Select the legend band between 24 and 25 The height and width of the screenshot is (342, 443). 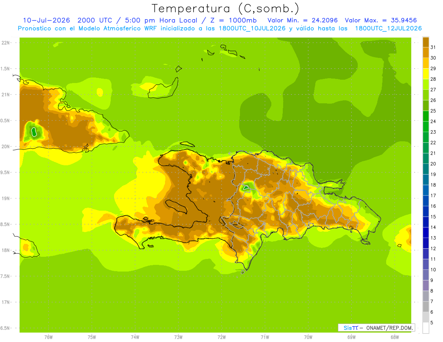point(426,115)
